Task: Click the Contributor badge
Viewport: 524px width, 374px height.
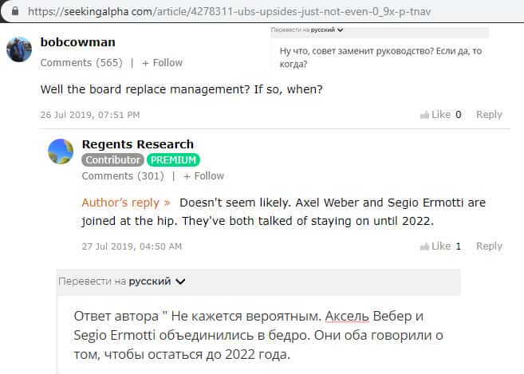Action: (113, 159)
